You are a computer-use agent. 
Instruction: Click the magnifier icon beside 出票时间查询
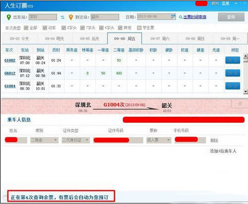coord(181,17)
